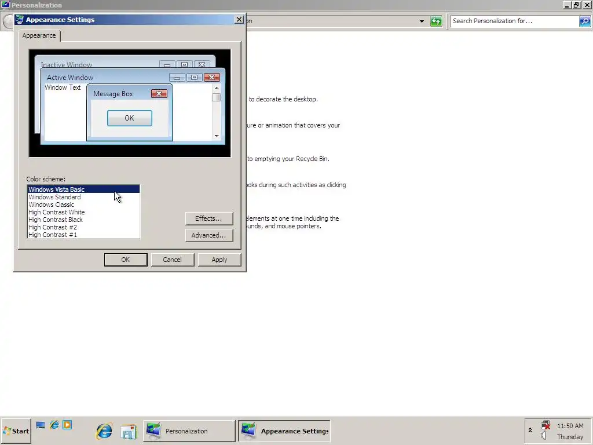Expand the address bar dropdown arrow
The height and width of the screenshot is (445, 593).
pos(422,21)
